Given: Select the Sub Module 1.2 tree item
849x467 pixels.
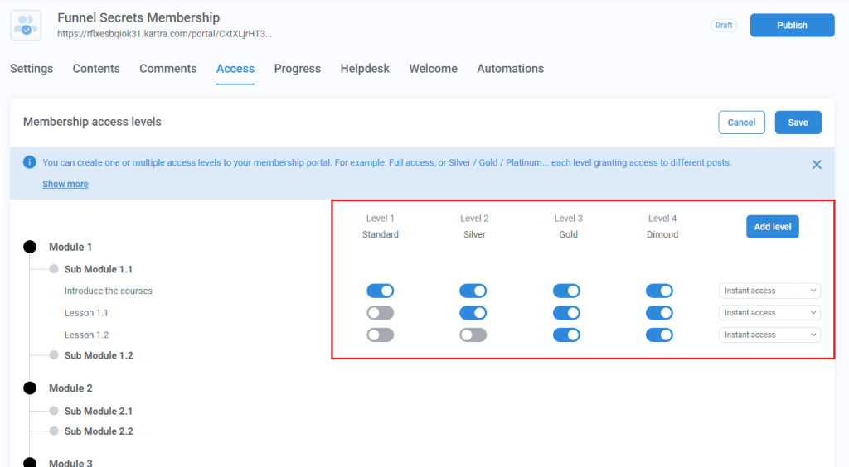Looking at the screenshot, I should click(x=99, y=355).
